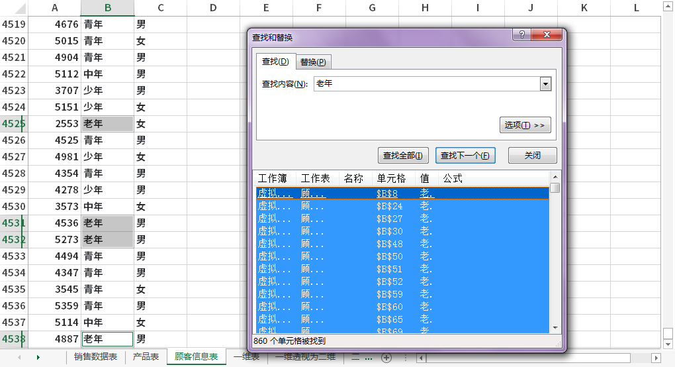The image size is (675, 367).
Task: Click results list scroll-down arrow
Action: (555, 328)
